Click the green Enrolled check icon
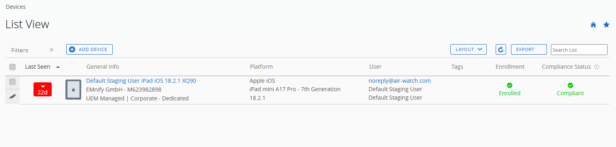616x147 pixels. (509, 85)
